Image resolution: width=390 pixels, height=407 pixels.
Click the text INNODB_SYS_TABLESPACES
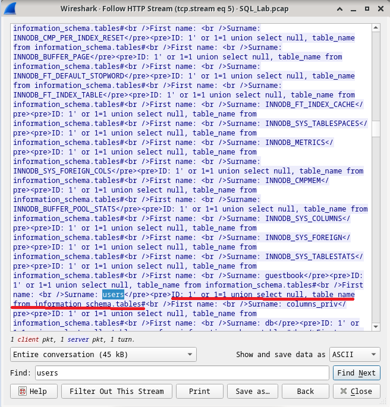[x=312, y=124]
